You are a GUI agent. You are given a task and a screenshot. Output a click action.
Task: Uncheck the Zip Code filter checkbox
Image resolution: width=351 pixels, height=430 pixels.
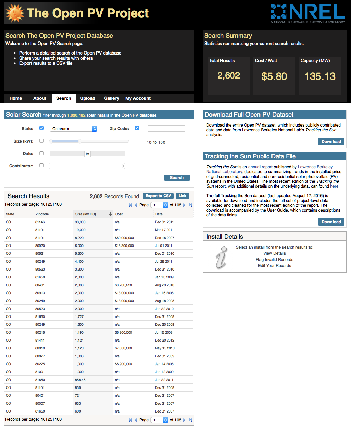click(x=137, y=128)
